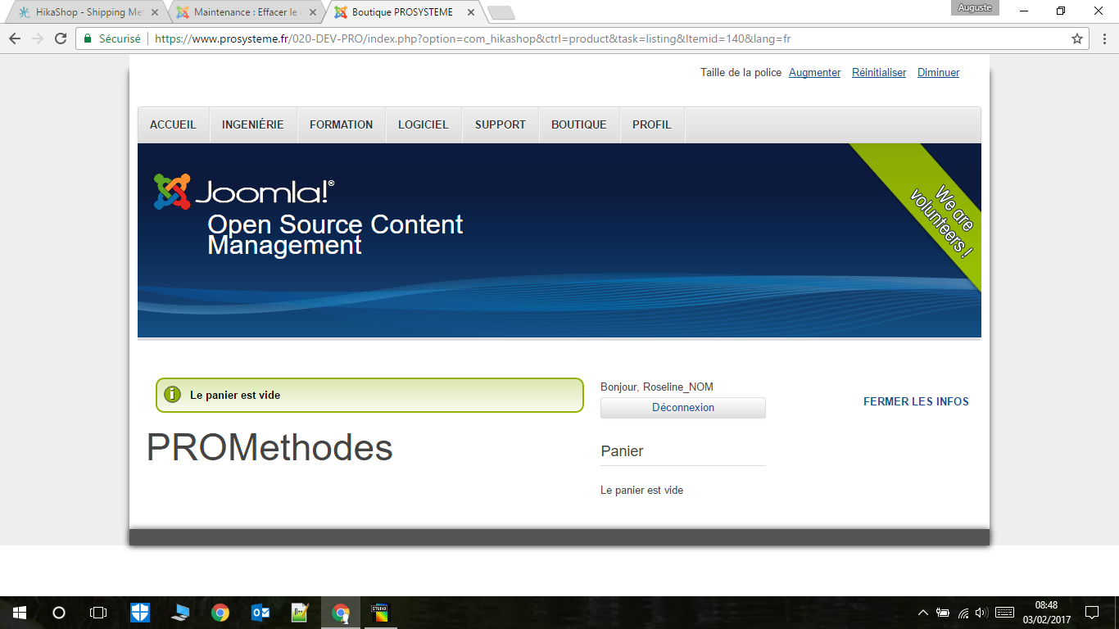The image size is (1119, 629).
Task: Open Cortana search circle in taskbar
Action: click(59, 612)
